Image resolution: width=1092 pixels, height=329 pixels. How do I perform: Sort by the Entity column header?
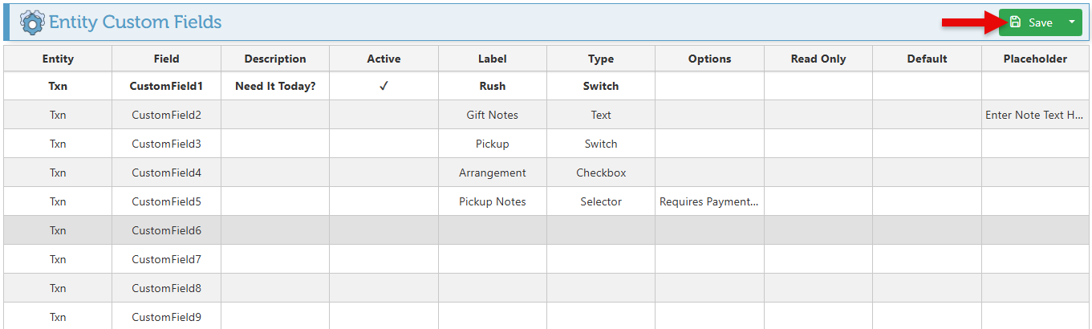coord(58,59)
